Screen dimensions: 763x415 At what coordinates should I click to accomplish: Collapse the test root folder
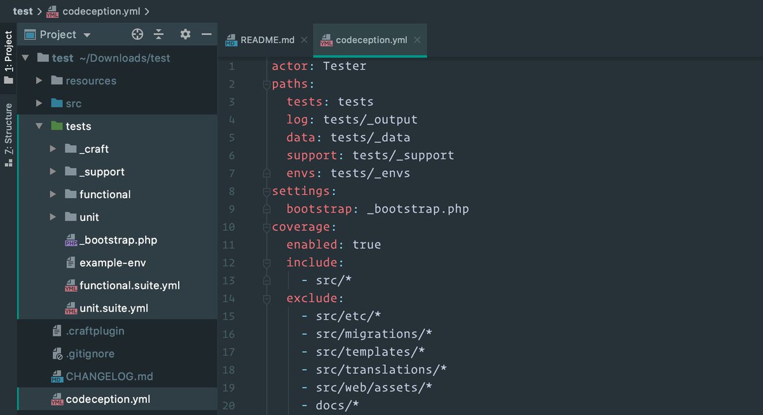[x=25, y=58]
